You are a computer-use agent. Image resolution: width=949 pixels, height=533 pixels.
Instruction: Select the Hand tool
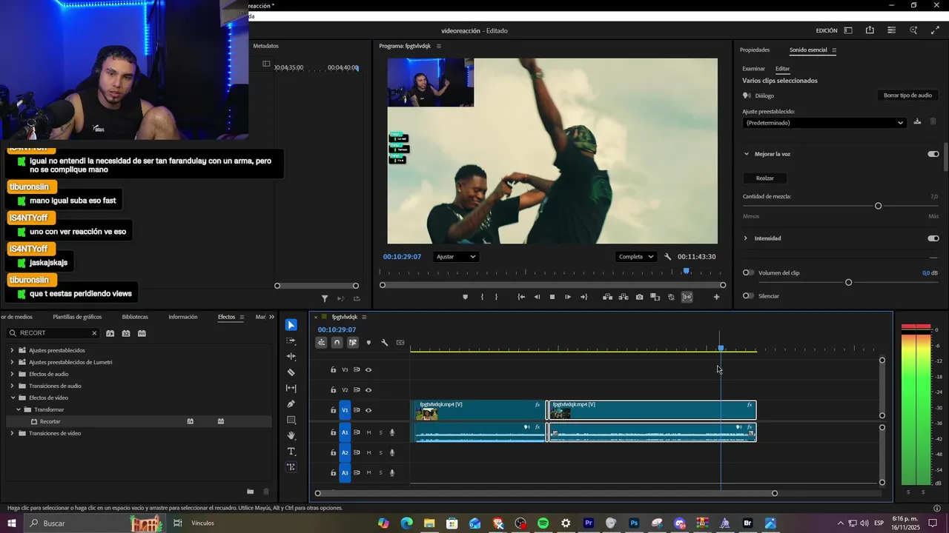[291, 435]
